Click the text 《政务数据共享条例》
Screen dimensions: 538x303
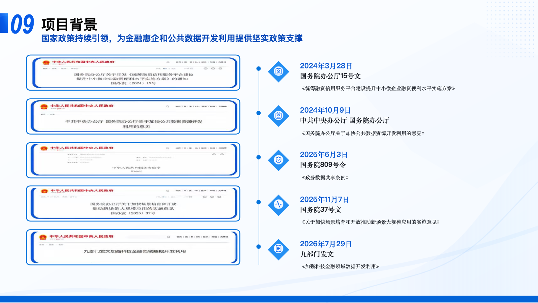coord(325,178)
